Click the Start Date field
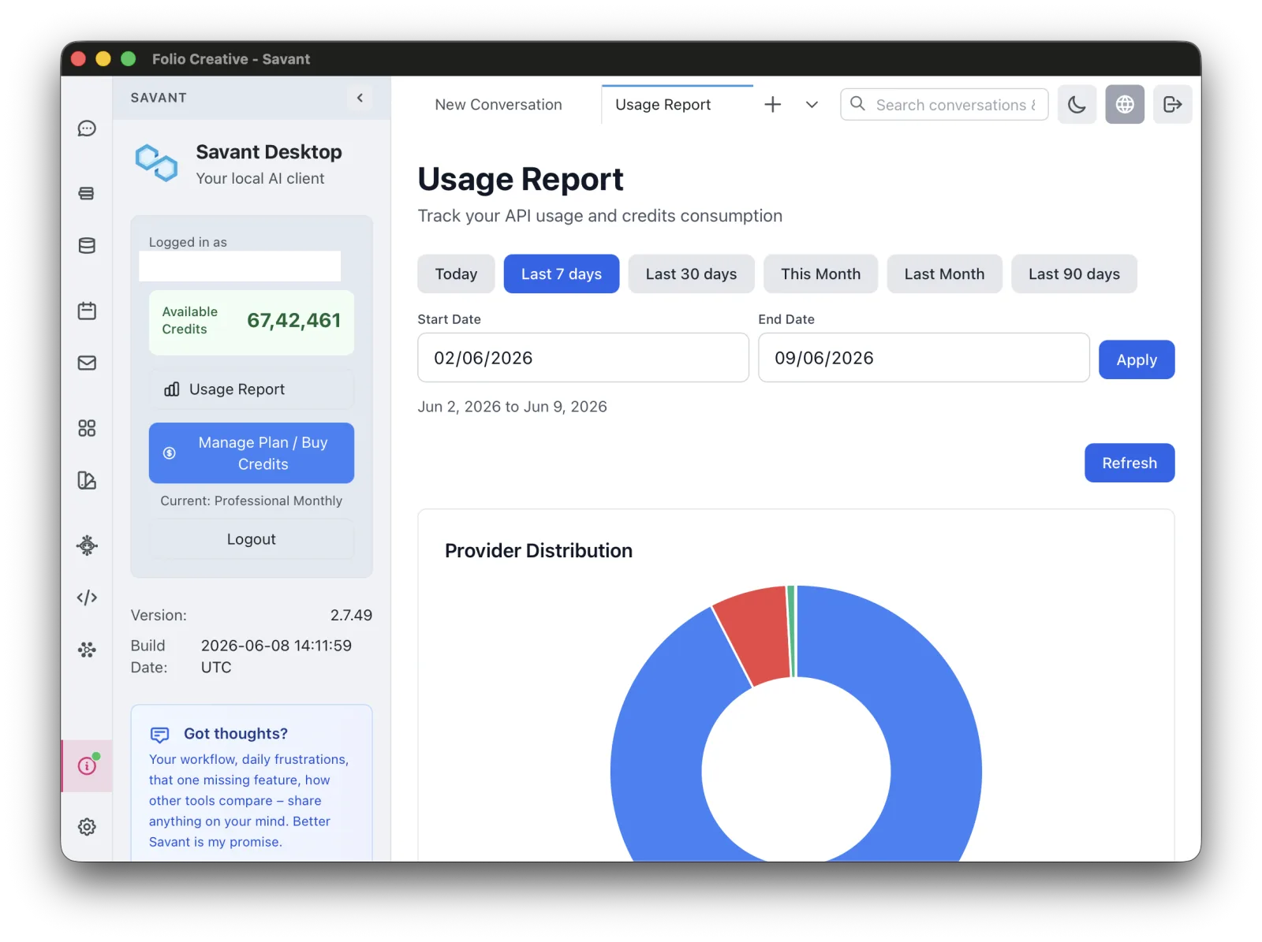 pos(583,358)
